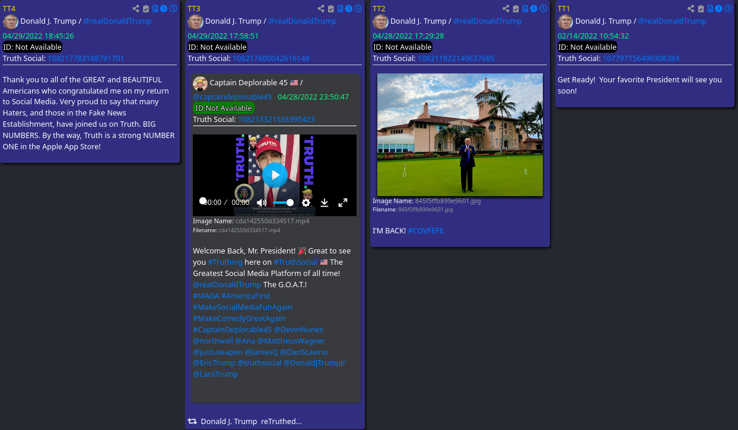Open the document icon on the TT2 post
Image resolution: width=738 pixels, height=430 pixels.
tap(526, 9)
